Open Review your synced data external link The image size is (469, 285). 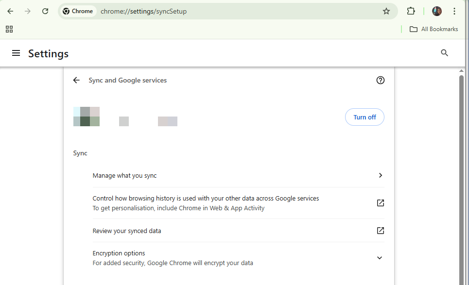[x=380, y=230]
